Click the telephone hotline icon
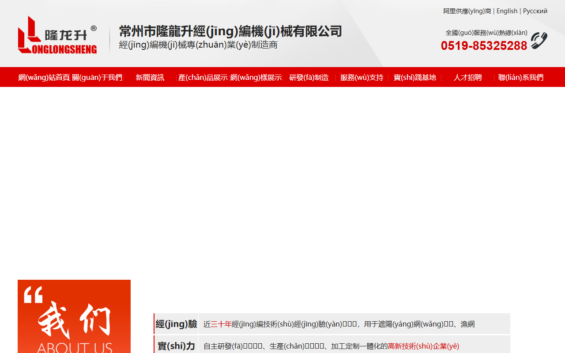 click(539, 41)
